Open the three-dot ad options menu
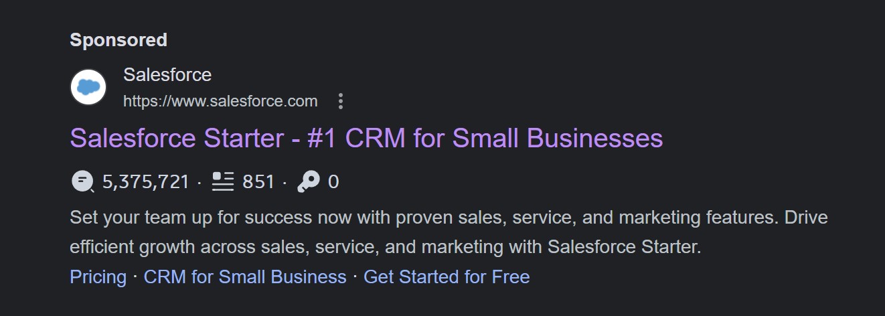The height and width of the screenshot is (316, 885). [x=341, y=101]
